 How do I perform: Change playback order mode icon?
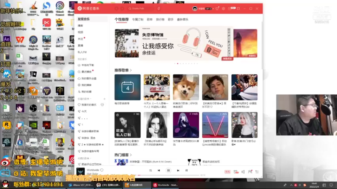coord(150,171)
